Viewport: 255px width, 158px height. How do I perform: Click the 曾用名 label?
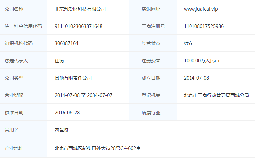[x=12, y=130]
